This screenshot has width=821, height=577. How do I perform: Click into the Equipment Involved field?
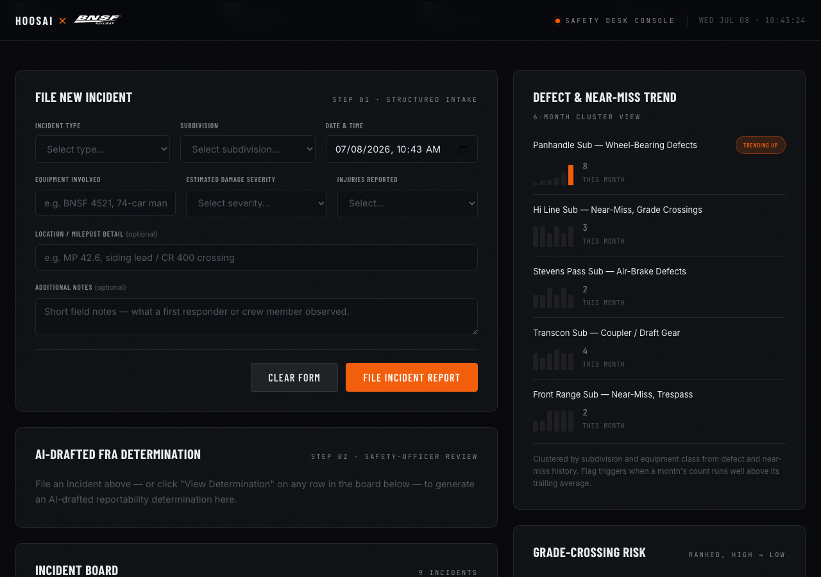tap(105, 203)
